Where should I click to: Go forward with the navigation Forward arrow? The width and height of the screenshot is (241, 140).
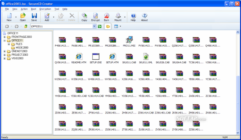(17, 26)
